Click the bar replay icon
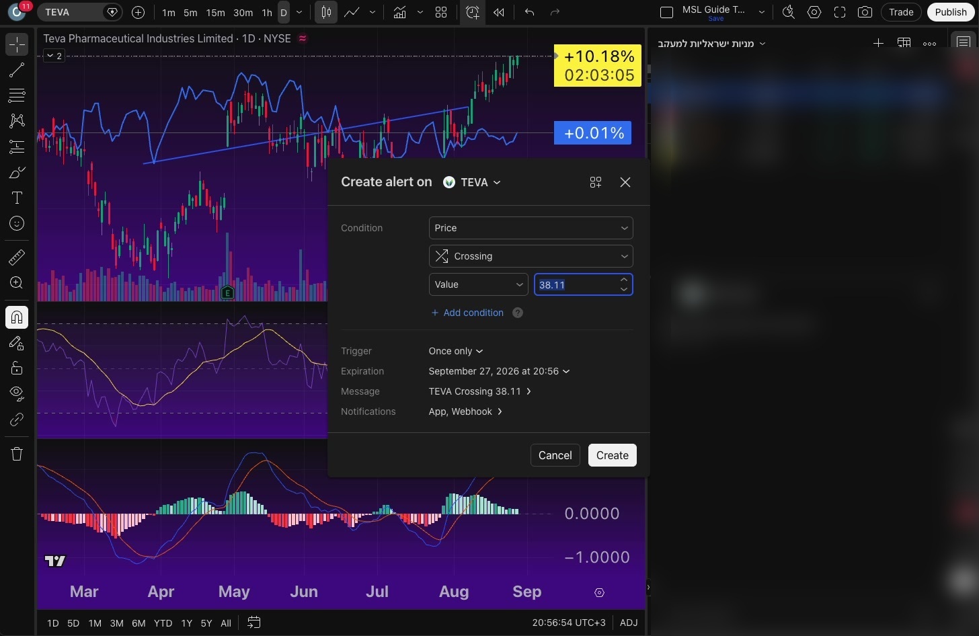Image resolution: width=979 pixels, height=636 pixels. click(498, 12)
